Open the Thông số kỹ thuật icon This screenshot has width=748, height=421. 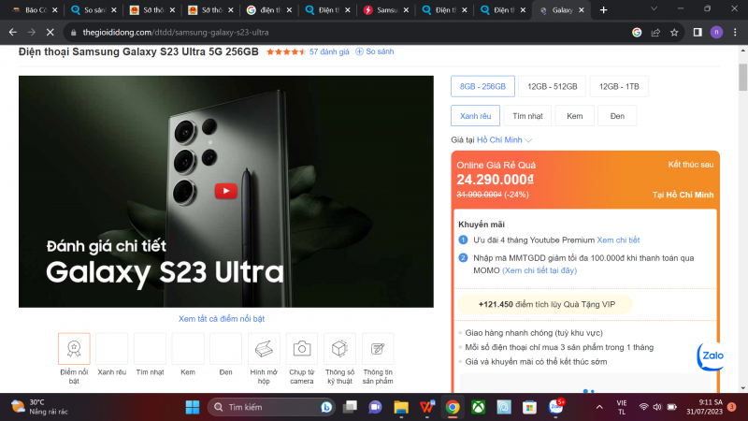pos(339,349)
